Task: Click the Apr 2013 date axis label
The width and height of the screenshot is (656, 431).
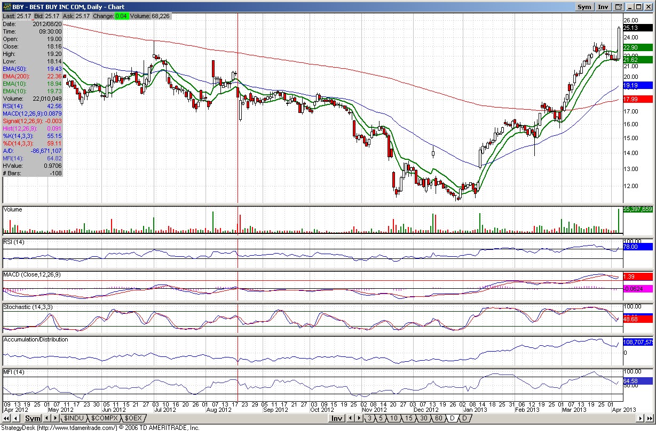Action: 624,410
